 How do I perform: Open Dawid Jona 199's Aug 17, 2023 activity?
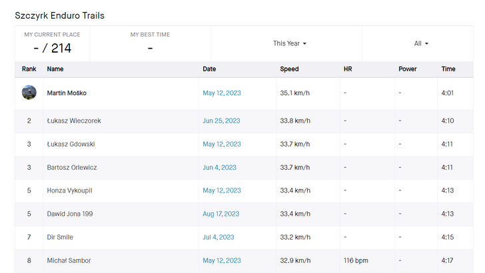(x=221, y=214)
